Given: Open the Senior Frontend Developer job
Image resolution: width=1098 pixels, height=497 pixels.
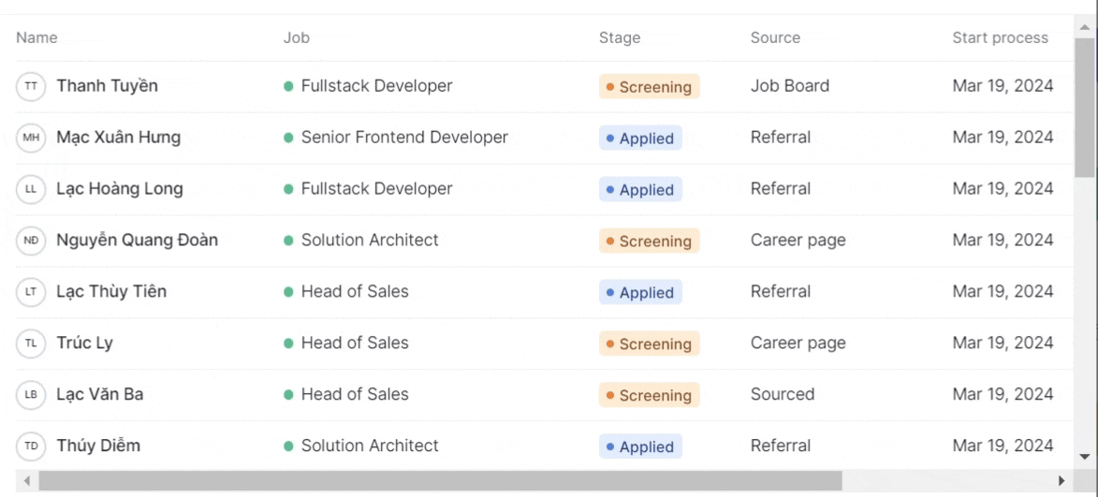Looking at the screenshot, I should (403, 138).
